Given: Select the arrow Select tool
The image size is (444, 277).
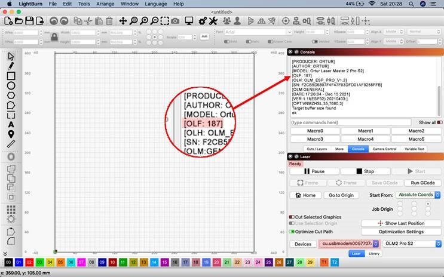Looking at the screenshot, I should [x=11, y=57].
